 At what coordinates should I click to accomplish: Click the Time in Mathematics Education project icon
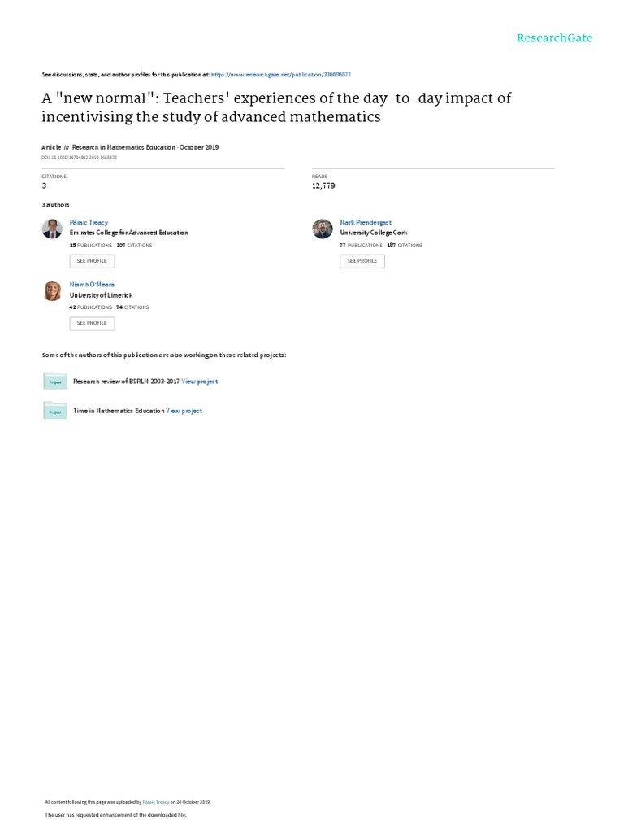(54, 411)
